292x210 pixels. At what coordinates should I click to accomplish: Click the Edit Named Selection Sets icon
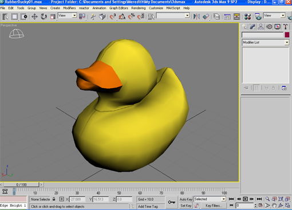[151, 17]
